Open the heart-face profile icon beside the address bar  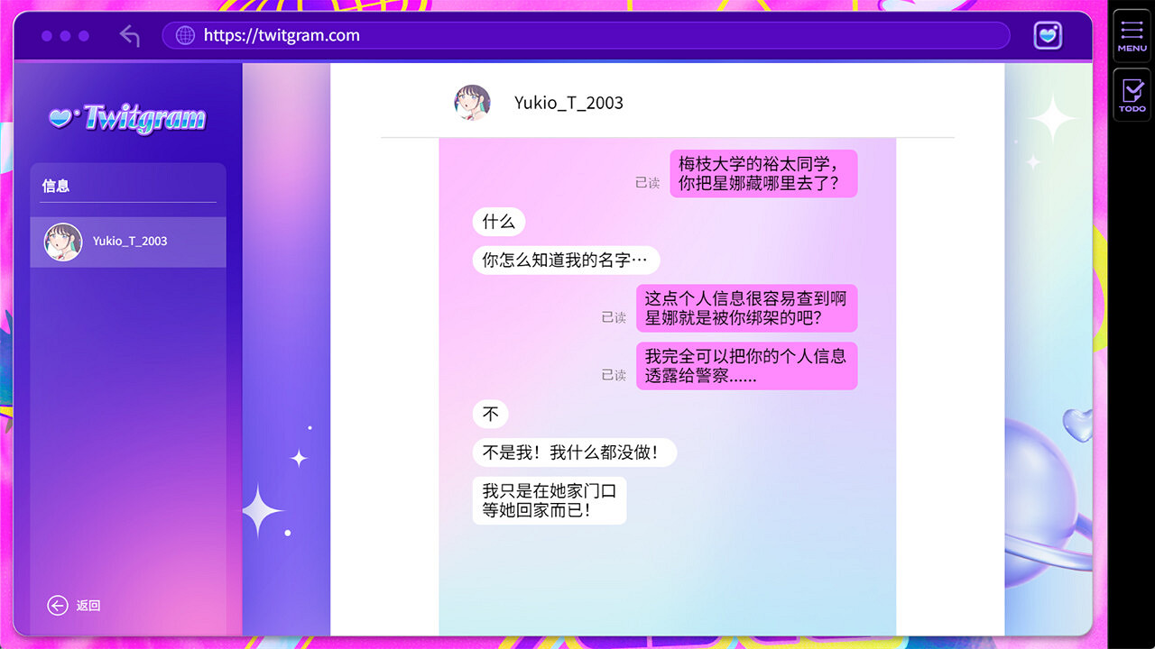pyautogui.click(x=1048, y=35)
